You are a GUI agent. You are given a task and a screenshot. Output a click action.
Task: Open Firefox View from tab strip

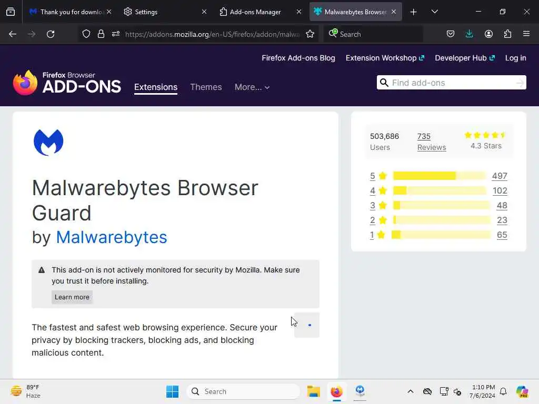(11, 12)
